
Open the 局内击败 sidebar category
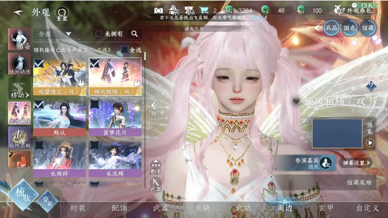click(20, 138)
